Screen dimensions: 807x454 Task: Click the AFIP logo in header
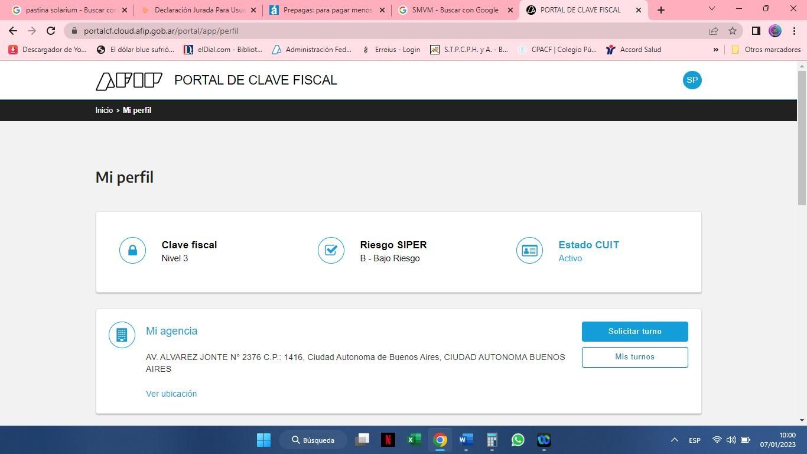pyautogui.click(x=129, y=80)
